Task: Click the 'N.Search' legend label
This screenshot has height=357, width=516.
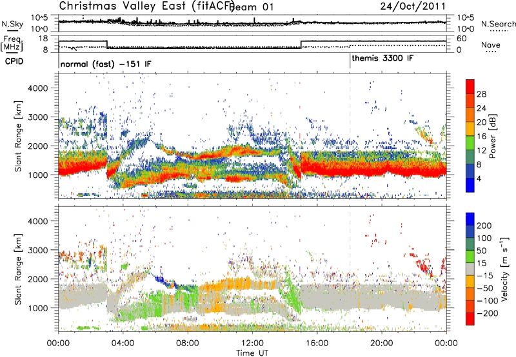Action: click(x=498, y=24)
